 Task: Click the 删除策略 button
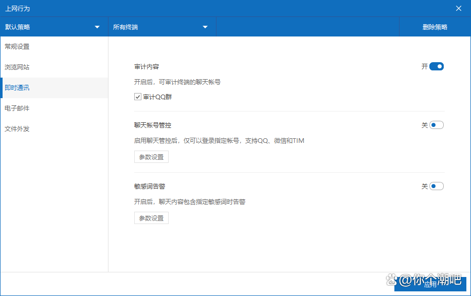tap(435, 27)
